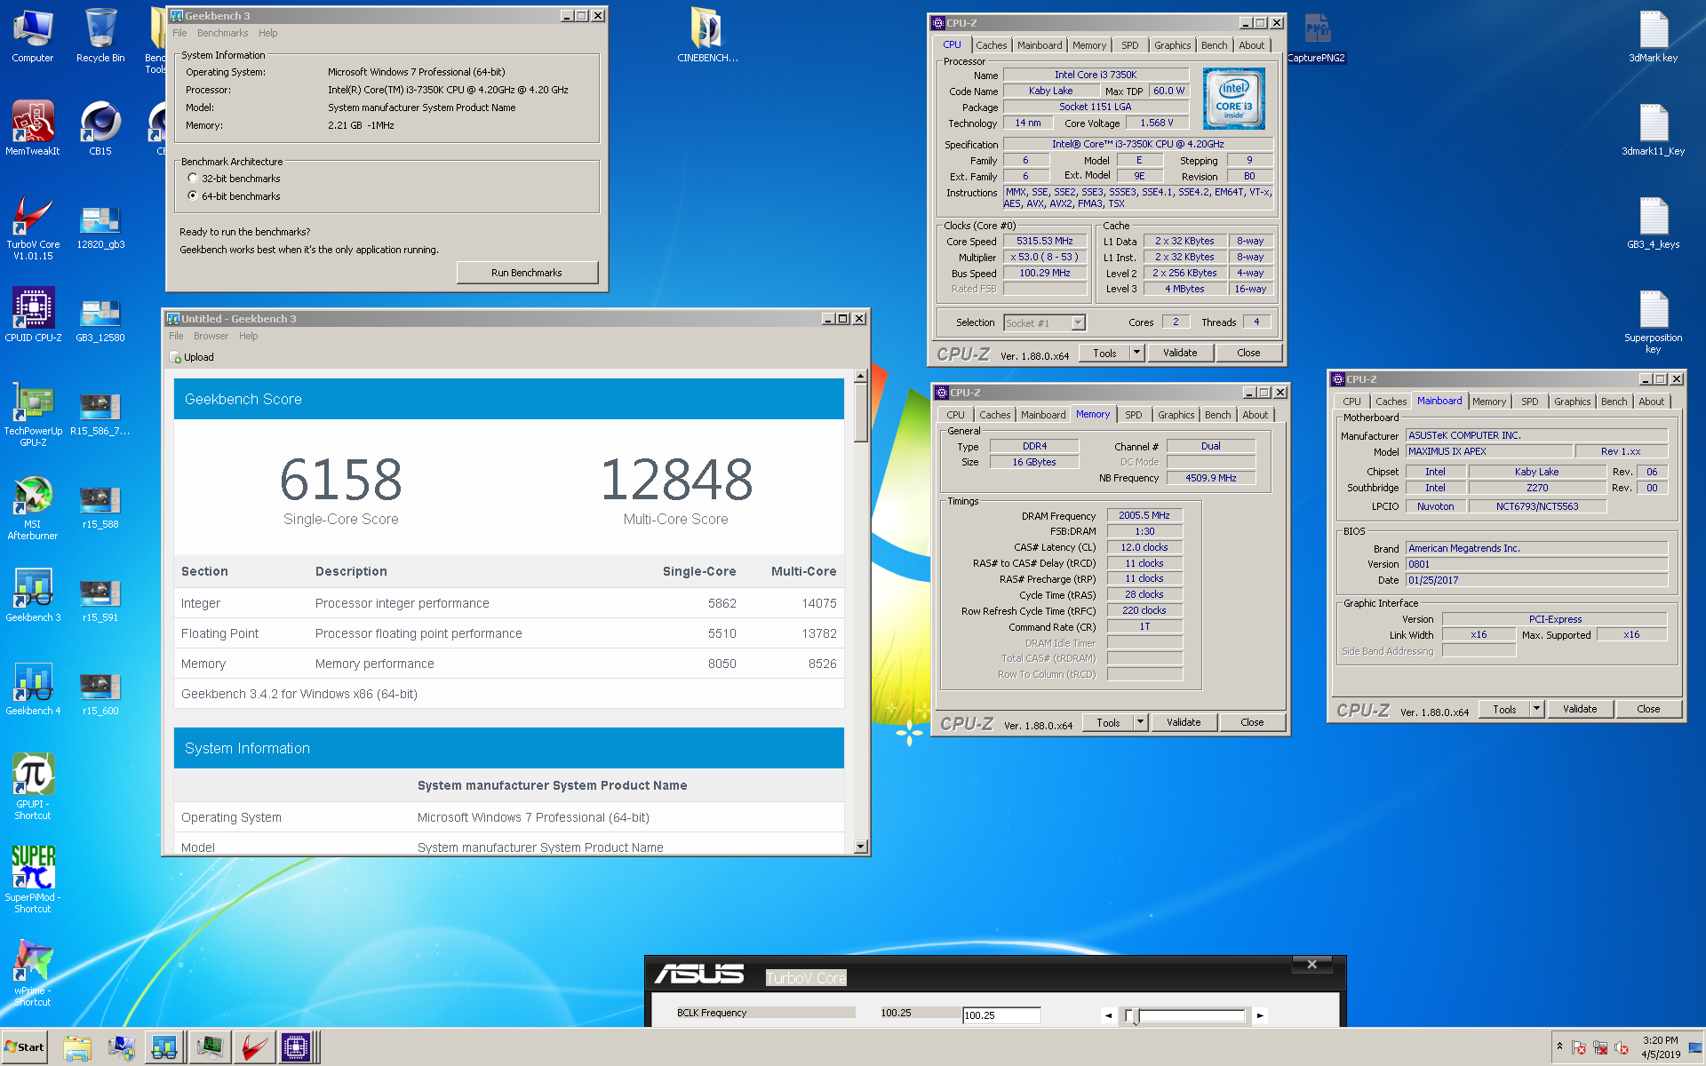Screen dimensions: 1706x1066
Task: Click BCLK slider left arrow in TurboV
Action: (1108, 1015)
